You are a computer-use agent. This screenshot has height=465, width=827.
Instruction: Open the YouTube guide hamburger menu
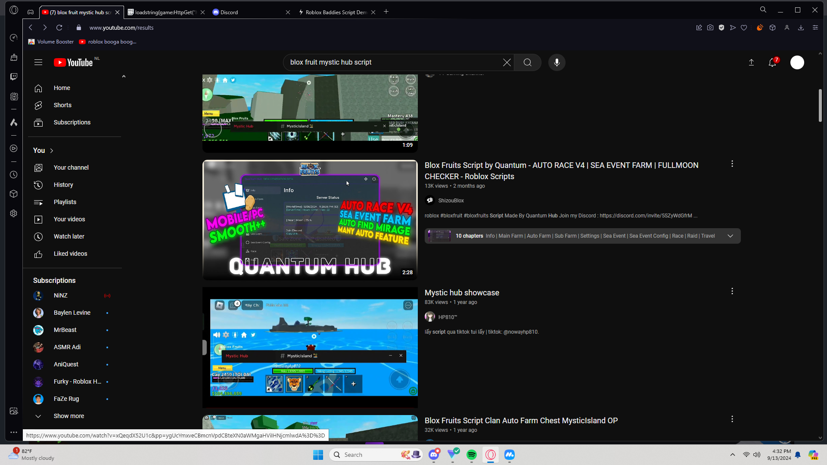tap(38, 62)
